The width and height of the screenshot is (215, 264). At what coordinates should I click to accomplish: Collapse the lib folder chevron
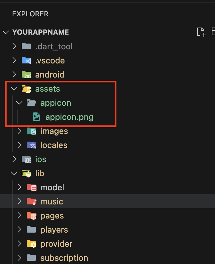(14, 173)
